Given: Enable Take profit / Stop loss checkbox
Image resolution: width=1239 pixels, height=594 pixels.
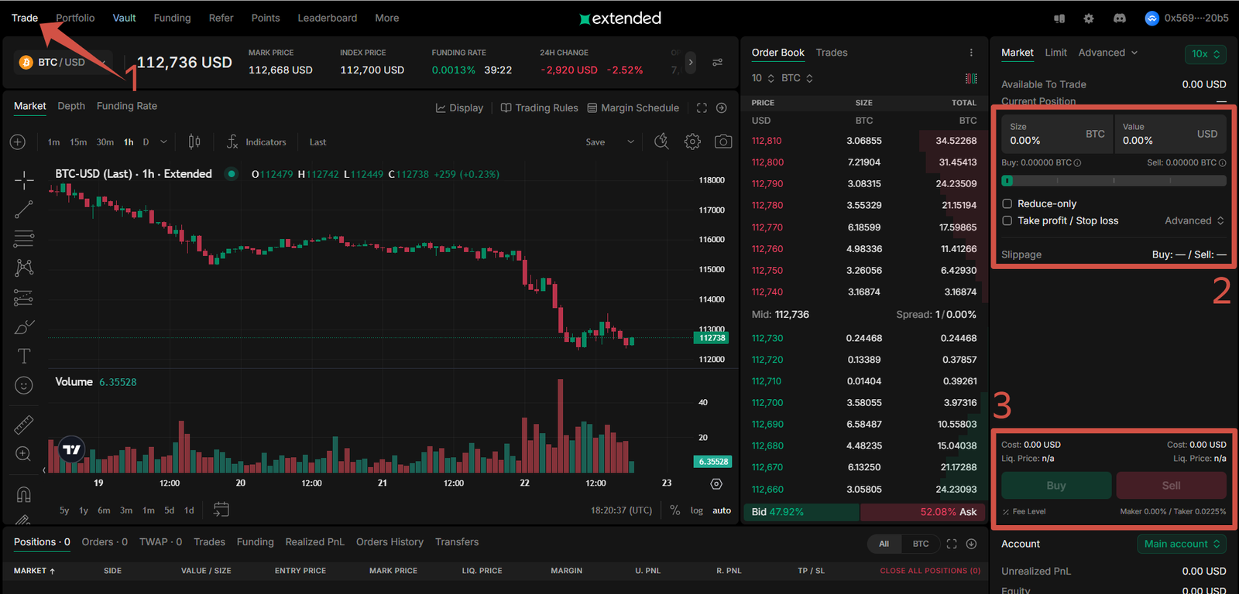Looking at the screenshot, I should coord(1007,220).
